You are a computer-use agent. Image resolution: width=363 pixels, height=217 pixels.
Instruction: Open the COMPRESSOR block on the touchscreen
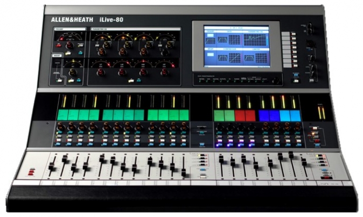pos(229,57)
